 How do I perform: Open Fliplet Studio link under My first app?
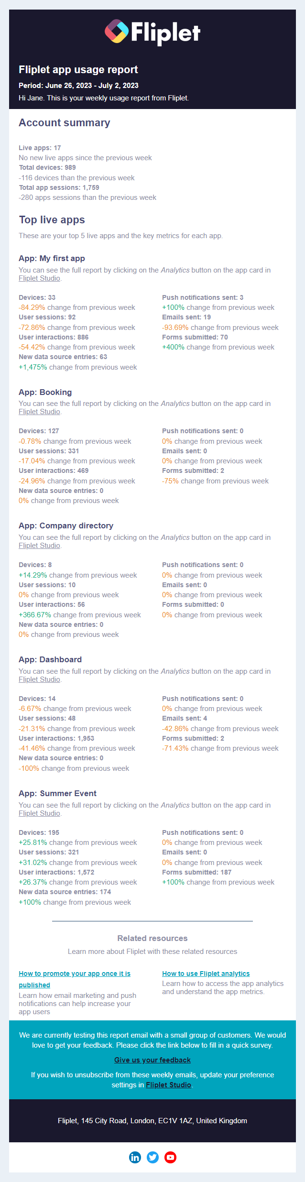pyautogui.click(x=39, y=278)
